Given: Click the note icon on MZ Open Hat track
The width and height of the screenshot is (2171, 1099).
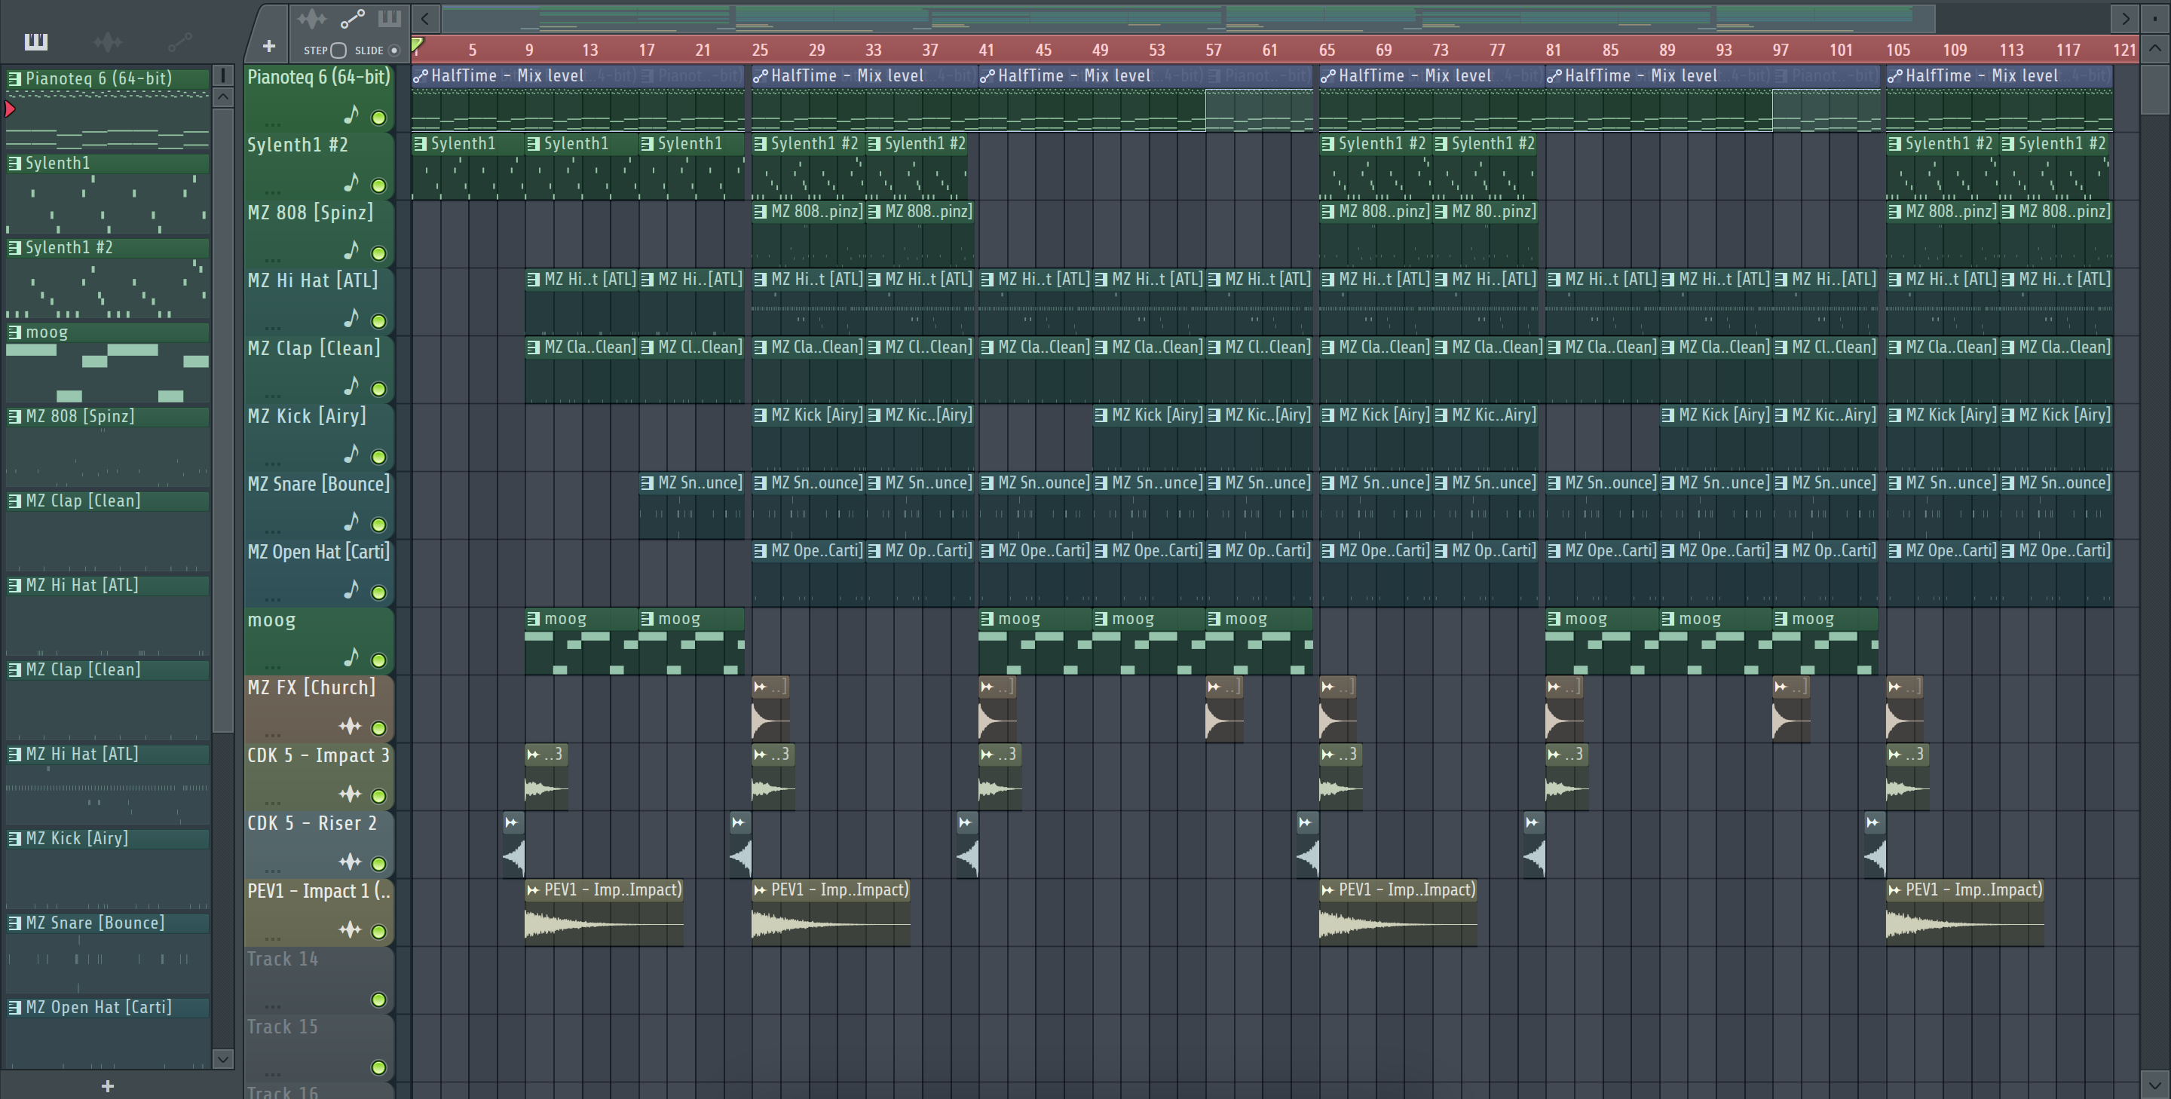Looking at the screenshot, I should 351,588.
